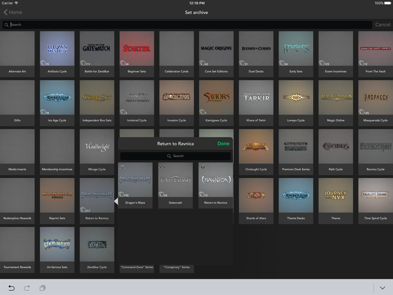
Task: Open the From The Vault group
Action: click(376, 54)
